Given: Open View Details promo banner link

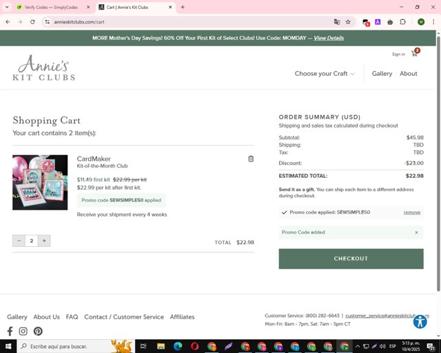Looking at the screenshot, I should [x=329, y=38].
